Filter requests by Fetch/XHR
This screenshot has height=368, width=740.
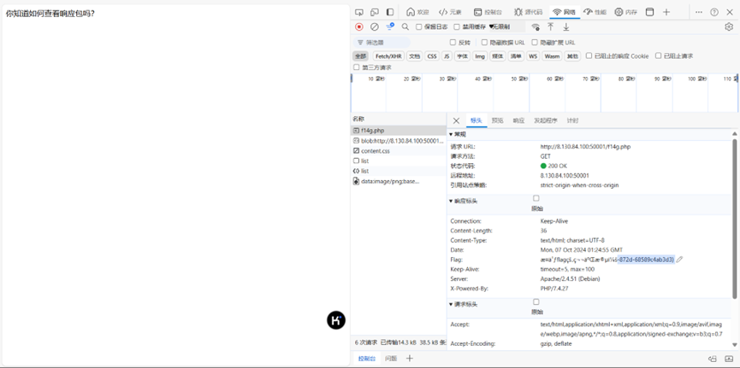click(x=388, y=56)
